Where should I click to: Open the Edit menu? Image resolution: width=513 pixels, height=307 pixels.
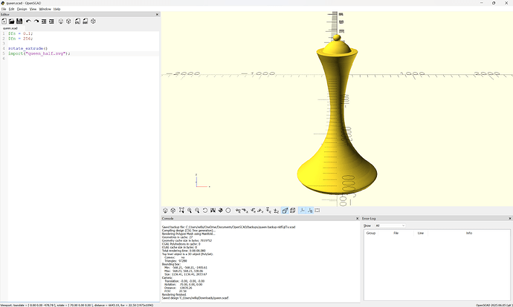click(x=11, y=9)
